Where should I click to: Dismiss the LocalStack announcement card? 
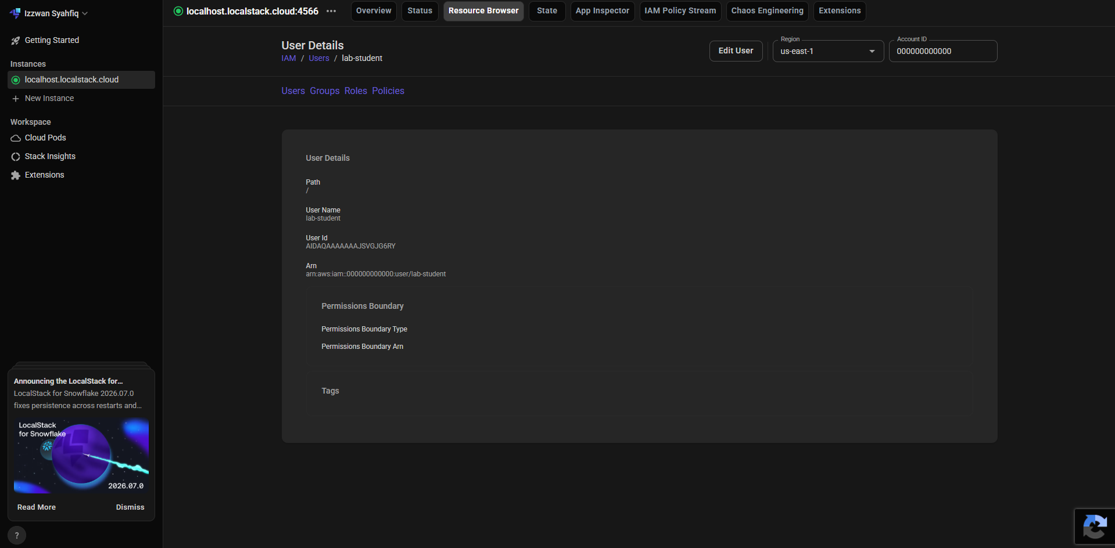coord(130,507)
